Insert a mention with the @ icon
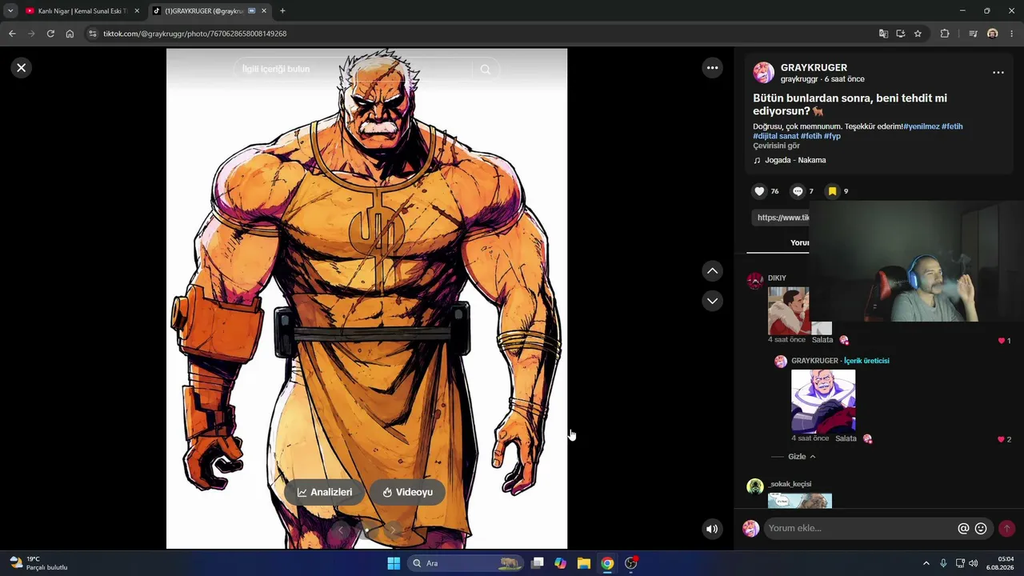The width and height of the screenshot is (1024, 576). coord(964,529)
